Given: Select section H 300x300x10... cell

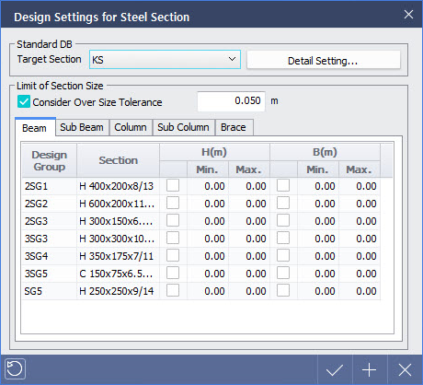Looking at the screenshot, I should click(x=118, y=239).
